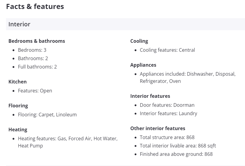The width and height of the screenshot is (245, 166).
Task: Select the Full bathrooms: 2 entry
Action: tap(37, 67)
